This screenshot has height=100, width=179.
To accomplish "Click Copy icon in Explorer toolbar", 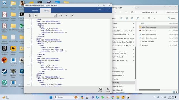I will [x=127, y=18].
